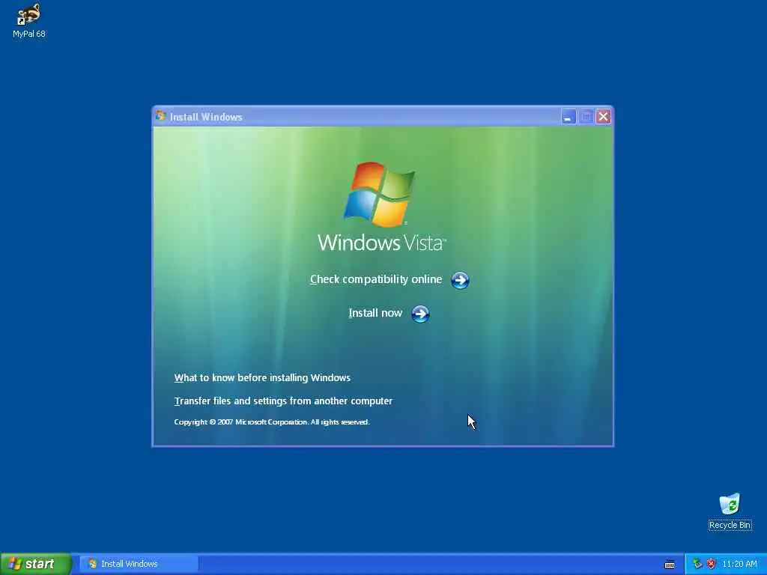The image size is (767, 575).
Task: Click the keyboard icon in the taskbar
Action: point(670,565)
